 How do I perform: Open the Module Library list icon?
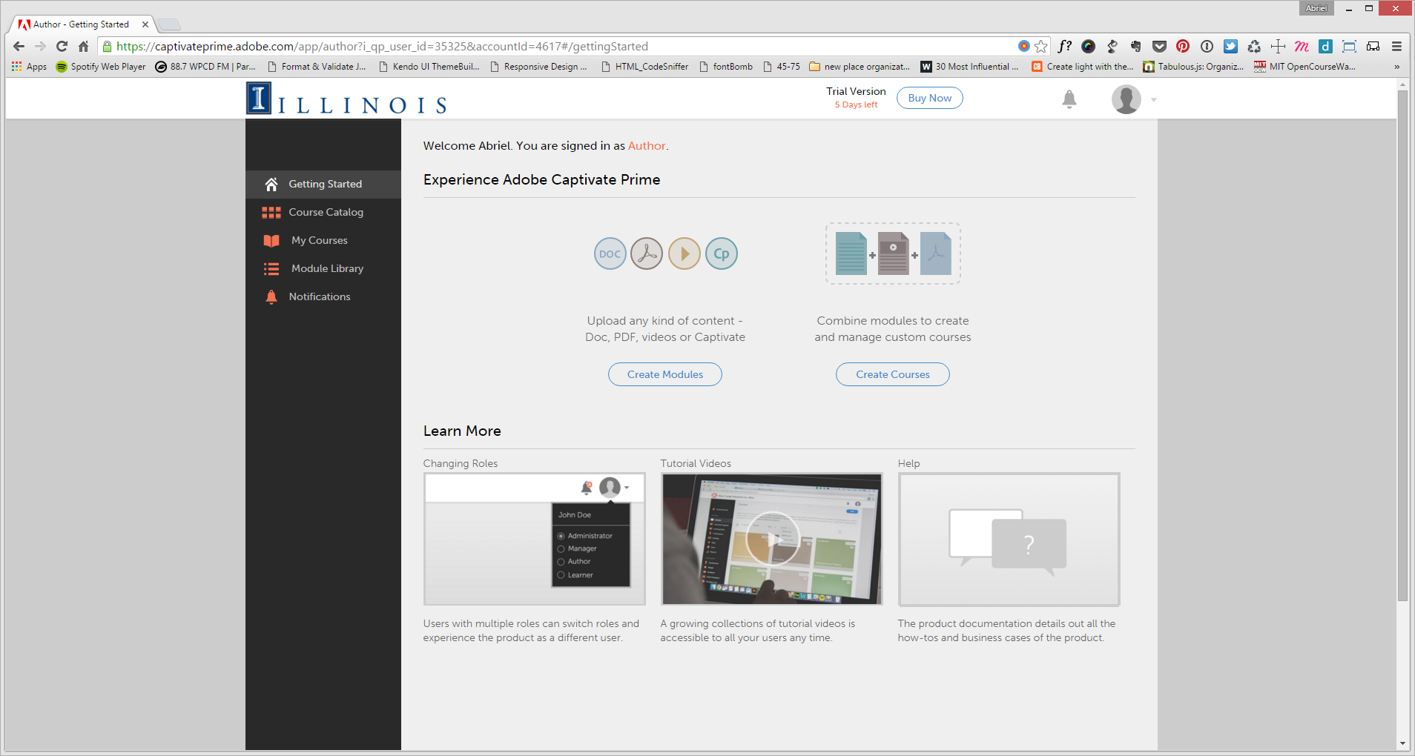click(271, 269)
